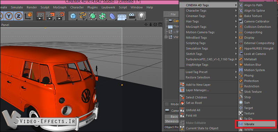Open the green NURBS generator icon
The width and height of the screenshot is (278, 132).
tap(92, 16)
